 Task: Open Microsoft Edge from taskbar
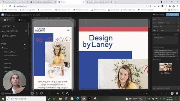[x=78, y=98]
